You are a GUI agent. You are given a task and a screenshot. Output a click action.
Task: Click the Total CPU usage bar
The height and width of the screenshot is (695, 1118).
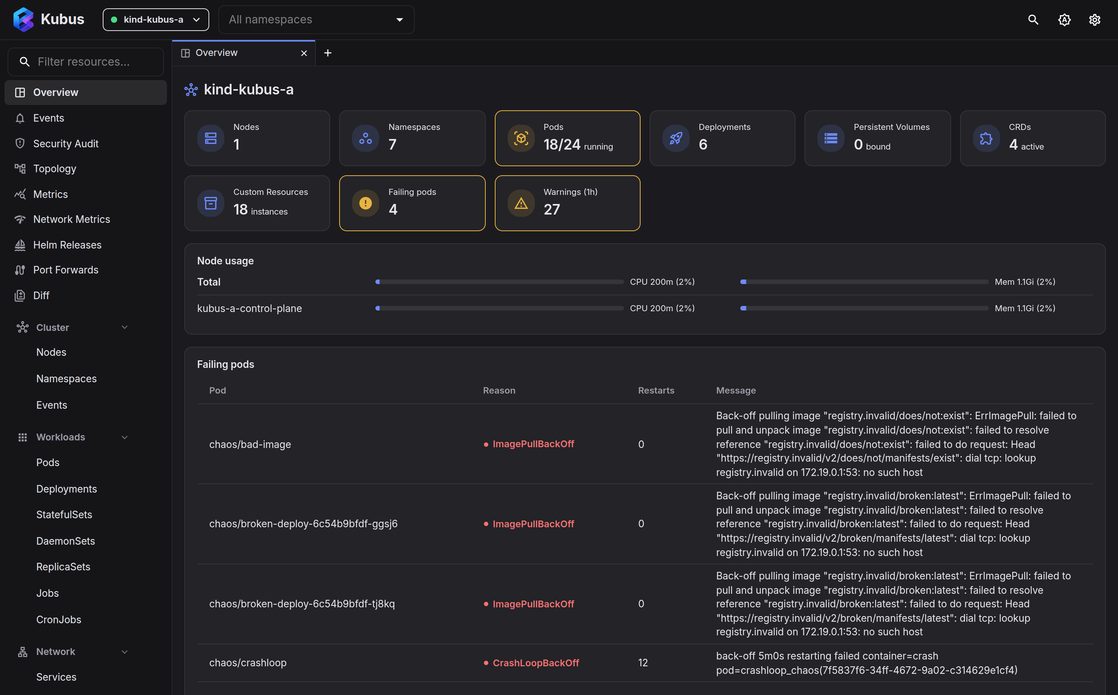[x=499, y=282]
